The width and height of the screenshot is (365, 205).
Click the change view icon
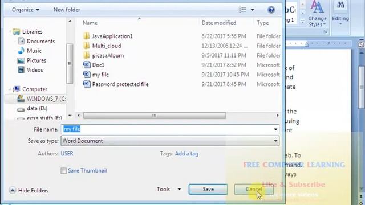coord(242,10)
